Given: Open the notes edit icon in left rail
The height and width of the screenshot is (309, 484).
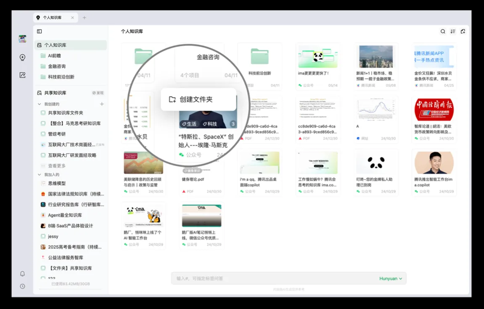Looking at the screenshot, I should coord(23,75).
